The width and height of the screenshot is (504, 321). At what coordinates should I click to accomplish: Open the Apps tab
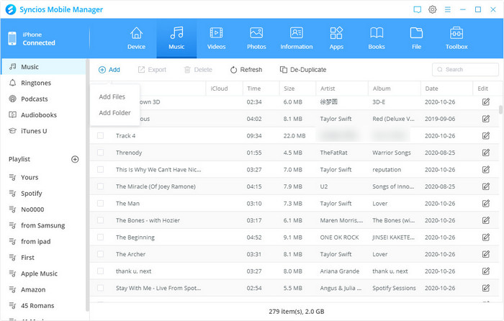coord(336,39)
